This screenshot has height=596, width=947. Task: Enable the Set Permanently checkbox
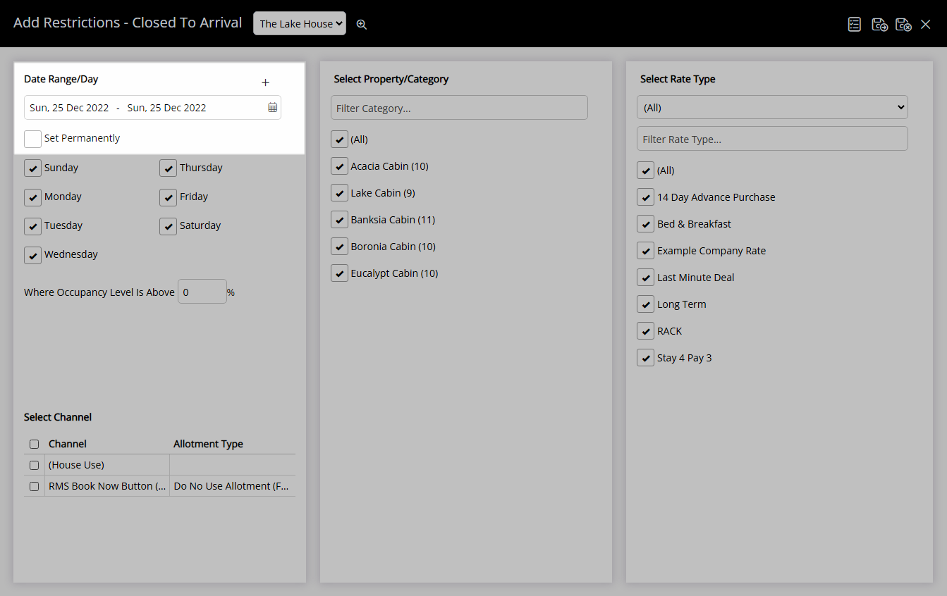(32, 139)
